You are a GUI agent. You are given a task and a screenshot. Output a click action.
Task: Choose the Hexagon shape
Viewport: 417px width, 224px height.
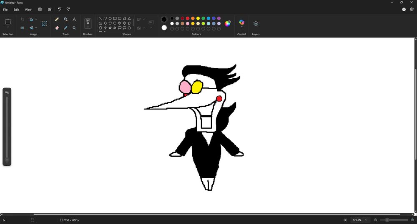click(x=115, y=23)
